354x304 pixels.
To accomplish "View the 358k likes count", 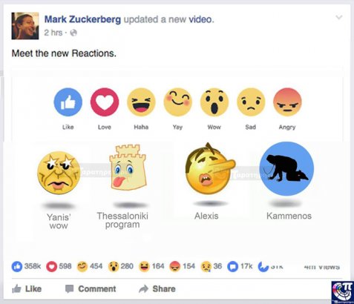I will tap(26, 266).
